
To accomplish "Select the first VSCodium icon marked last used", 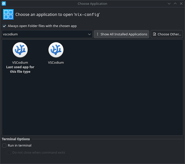I will pos(20,50).
